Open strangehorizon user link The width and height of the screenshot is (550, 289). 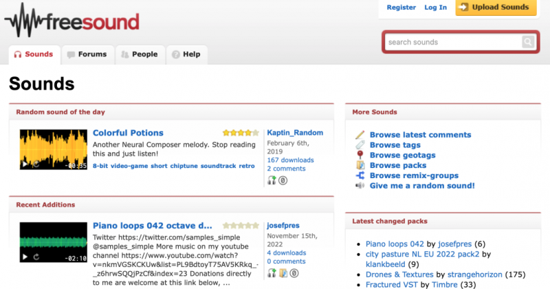475,275
